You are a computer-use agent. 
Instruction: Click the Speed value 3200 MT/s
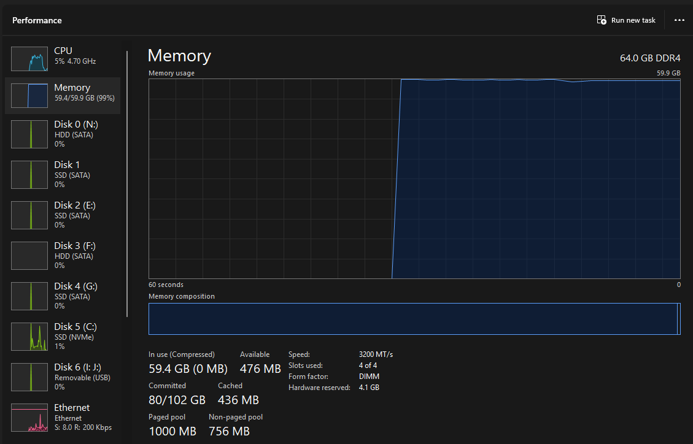pos(376,354)
